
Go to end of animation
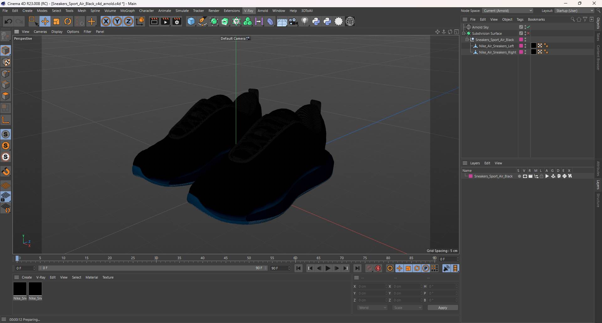click(x=357, y=268)
